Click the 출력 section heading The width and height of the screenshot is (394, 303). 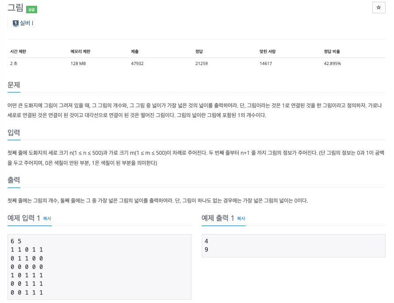pyautogui.click(x=14, y=180)
